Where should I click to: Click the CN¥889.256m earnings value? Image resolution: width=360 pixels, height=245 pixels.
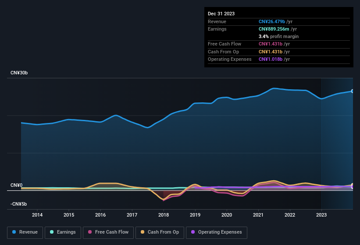pyautogui.click(x=274, y=29)
